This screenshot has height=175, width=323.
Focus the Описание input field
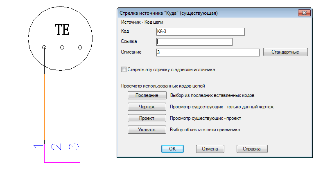[208, 52]
